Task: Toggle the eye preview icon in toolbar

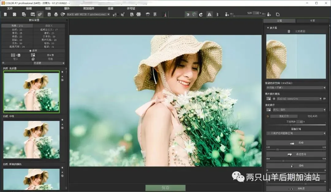Action: coord(188,14)
